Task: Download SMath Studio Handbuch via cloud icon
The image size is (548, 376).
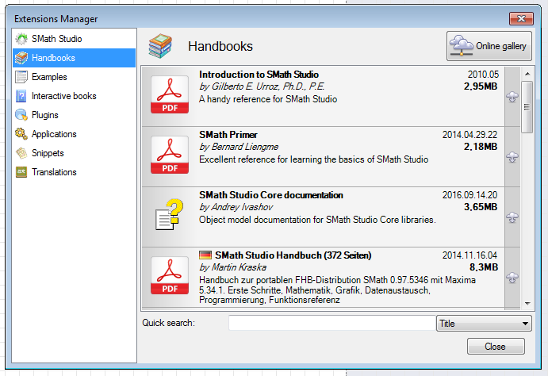Action: tap(512, 277)
